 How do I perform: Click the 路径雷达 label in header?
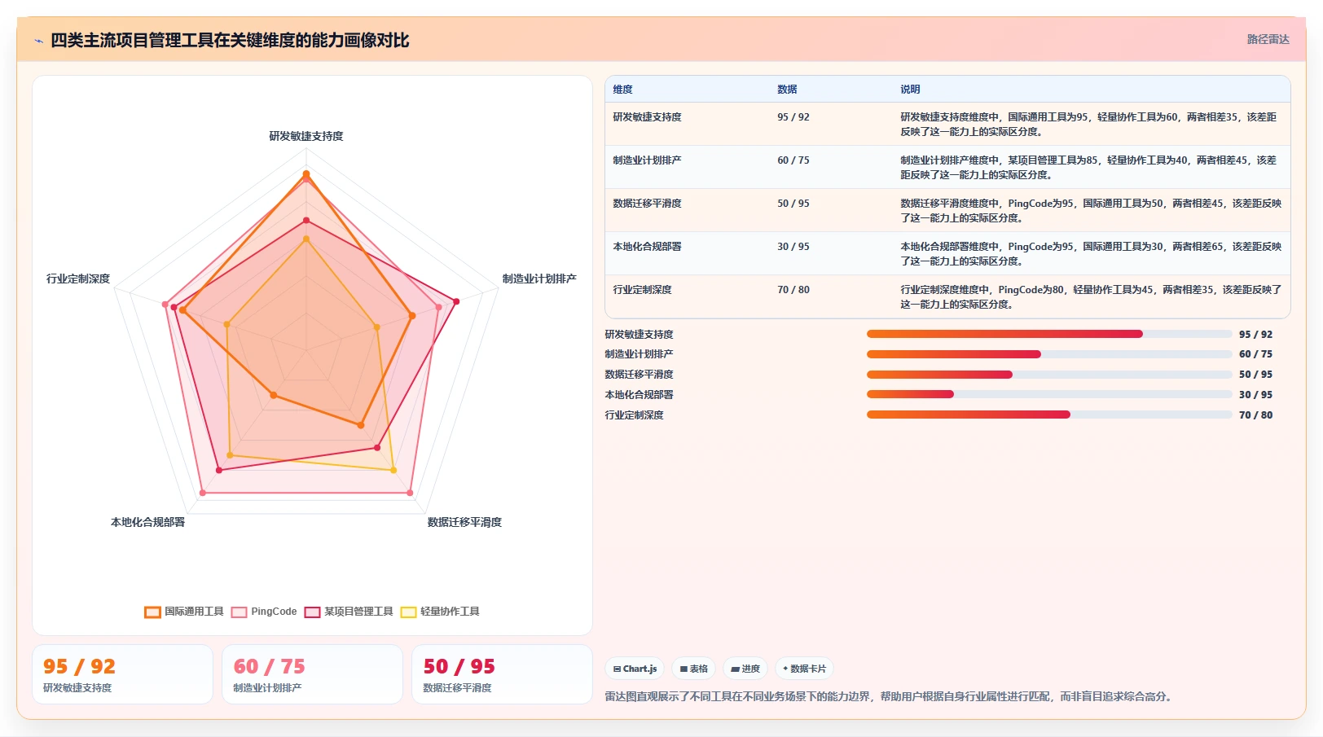tap(1268, 39)
